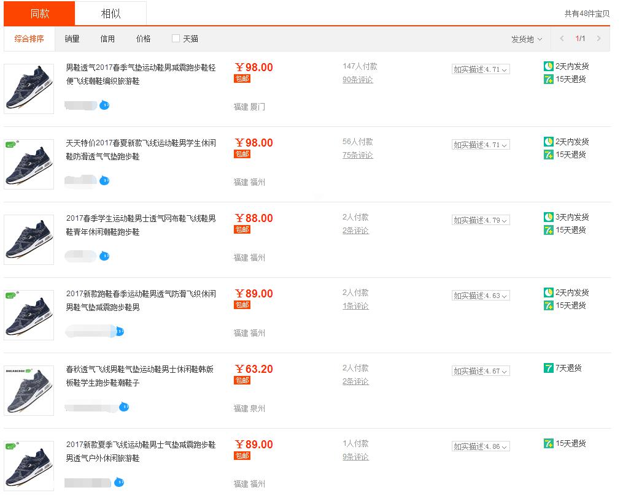Expand 如实描述 4.79 rating dropdown
This screenshot has width=623, height=501.
481,220
